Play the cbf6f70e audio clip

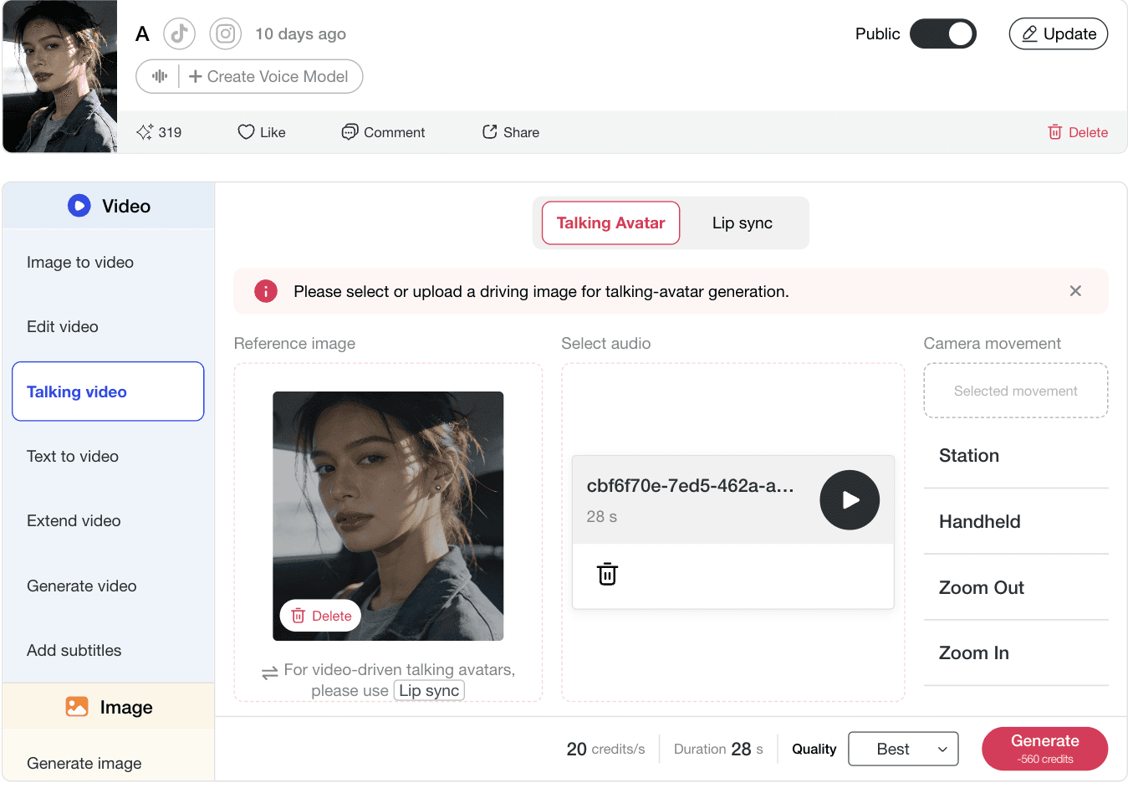tap(850, 500)
